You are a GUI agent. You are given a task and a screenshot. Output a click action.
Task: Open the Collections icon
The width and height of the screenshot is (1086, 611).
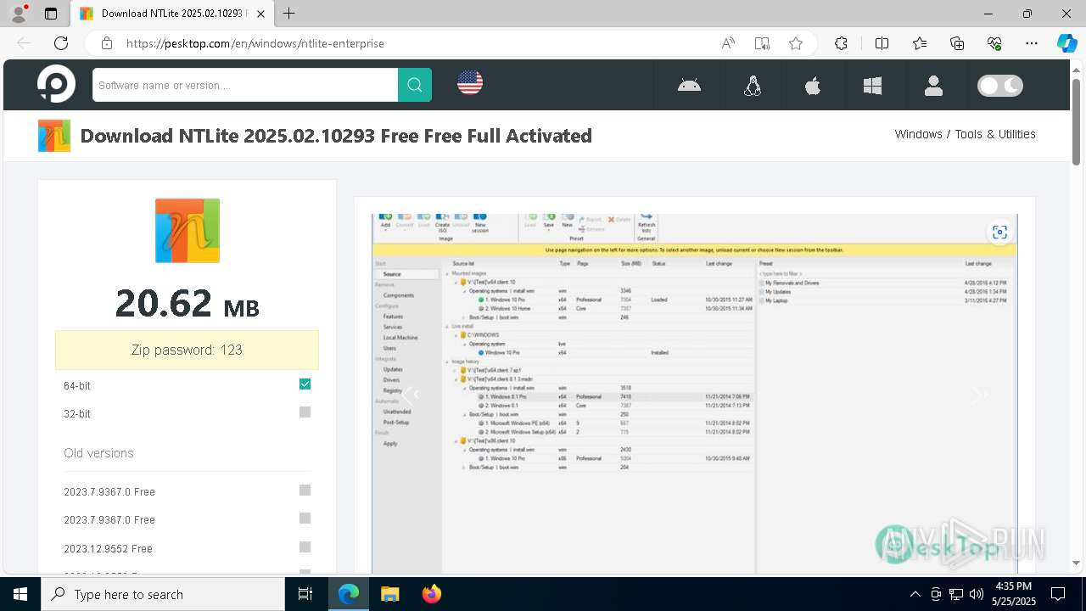coord(957,43)
